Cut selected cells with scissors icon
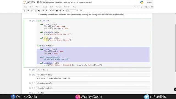176x99 pixels. coord(32,11)
